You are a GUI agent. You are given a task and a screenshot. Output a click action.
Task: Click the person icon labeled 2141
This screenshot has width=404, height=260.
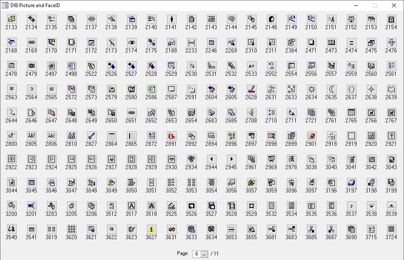point(171,19)
